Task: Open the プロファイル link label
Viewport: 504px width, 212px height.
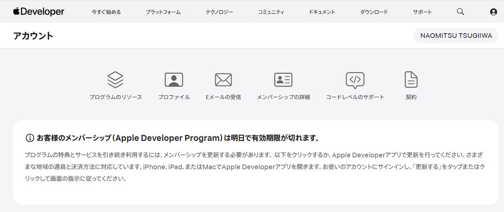Action: click(174, 97)
